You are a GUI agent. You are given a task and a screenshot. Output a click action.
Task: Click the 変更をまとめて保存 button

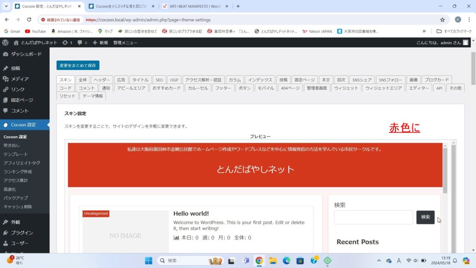click(x=78, y=66)
